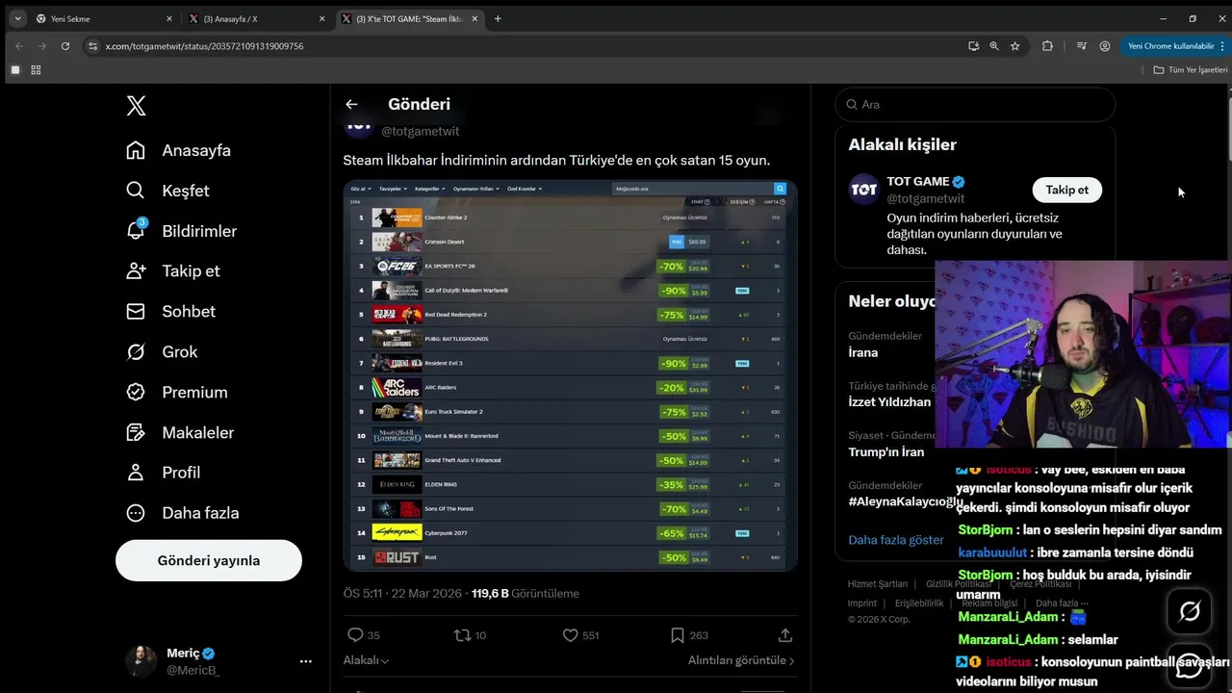Screen dimensions: 1232x693
Task: Open Tüm Yer İşaretleri bookmarks folder
Action: click(x=1191, y=70)
